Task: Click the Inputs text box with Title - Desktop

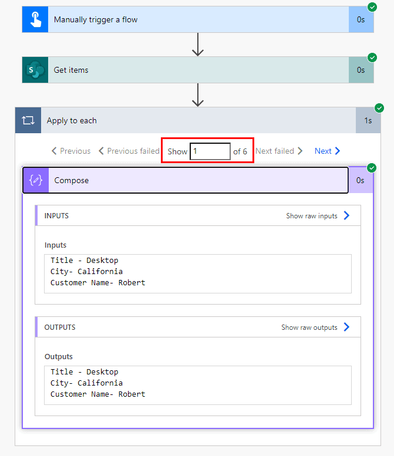Action: [198, 273]
